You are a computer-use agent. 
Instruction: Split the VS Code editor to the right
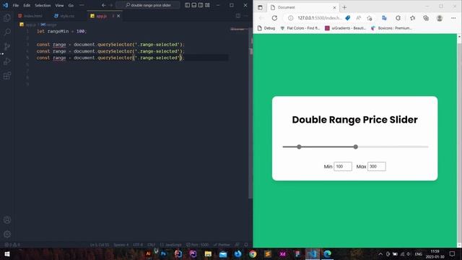237,16
